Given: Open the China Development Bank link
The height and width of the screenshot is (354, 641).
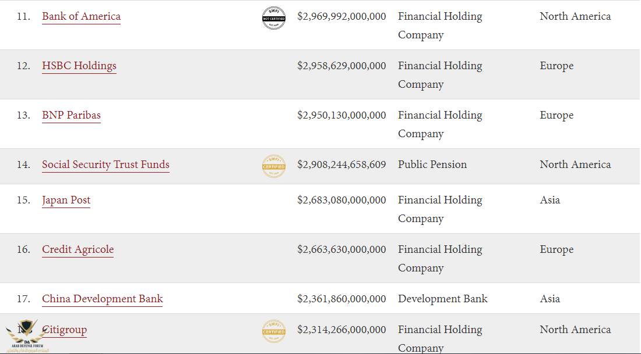Looking at the screenshot, I should (102, 299).
